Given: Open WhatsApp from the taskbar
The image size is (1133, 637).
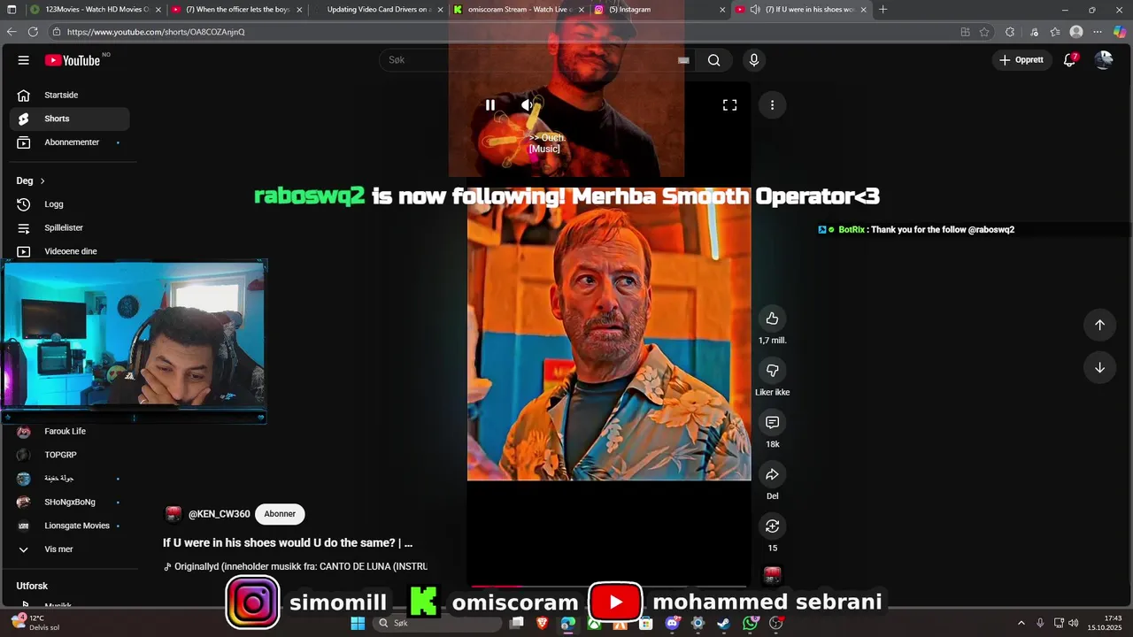Looking at the screenshot, I should click(751, 623).
